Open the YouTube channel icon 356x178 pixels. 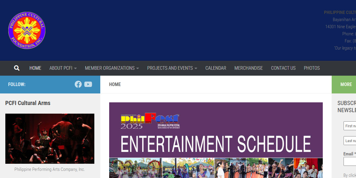pos(88,84)
